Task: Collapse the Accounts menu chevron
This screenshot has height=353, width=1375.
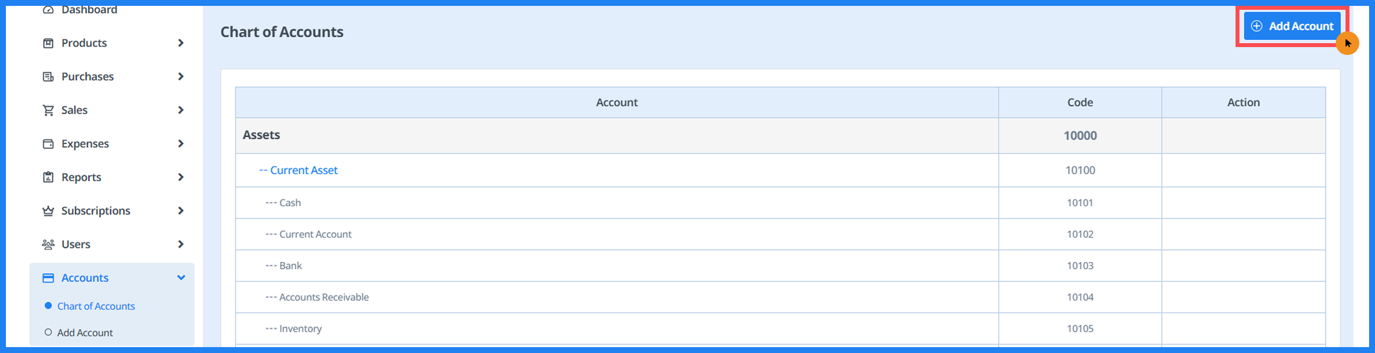Action: coord(181,278)
